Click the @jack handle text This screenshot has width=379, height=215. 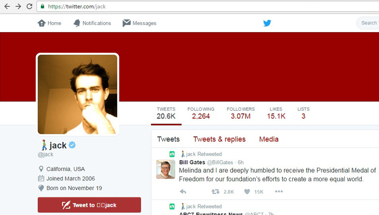[45, 154]
